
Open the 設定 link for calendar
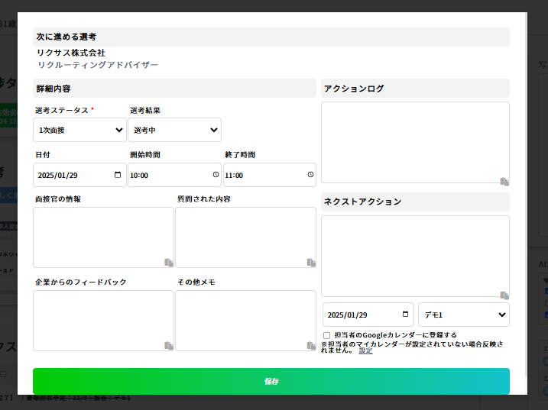tap(365, 351)
